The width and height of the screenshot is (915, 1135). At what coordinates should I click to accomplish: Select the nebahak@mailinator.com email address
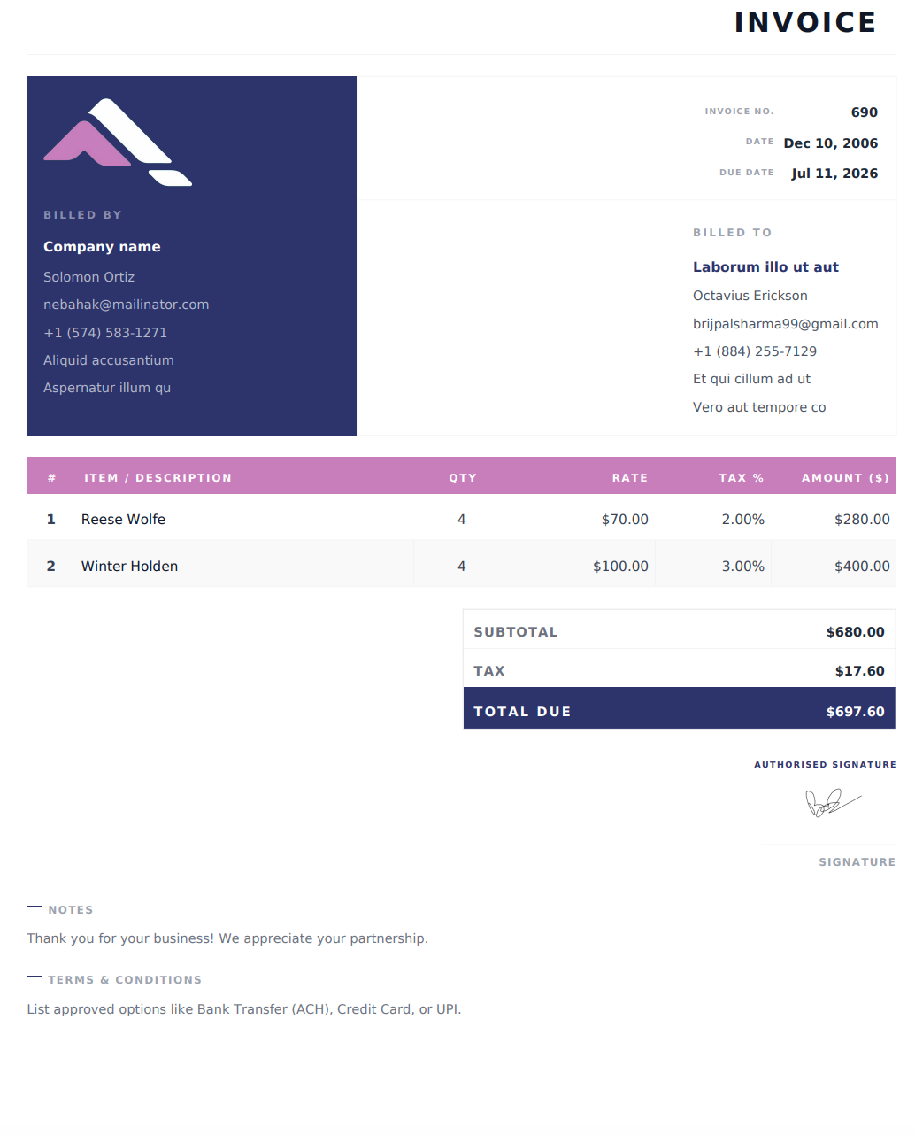coord(127,305)
